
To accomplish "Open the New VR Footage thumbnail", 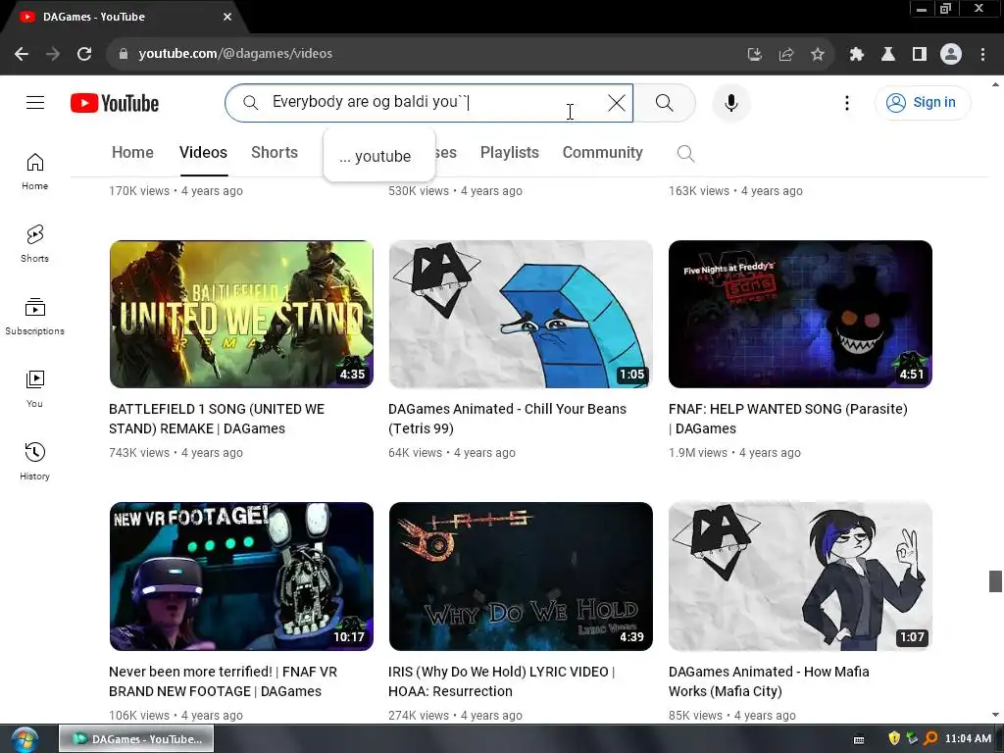I will pyautogui.click(x=241, y=577).
